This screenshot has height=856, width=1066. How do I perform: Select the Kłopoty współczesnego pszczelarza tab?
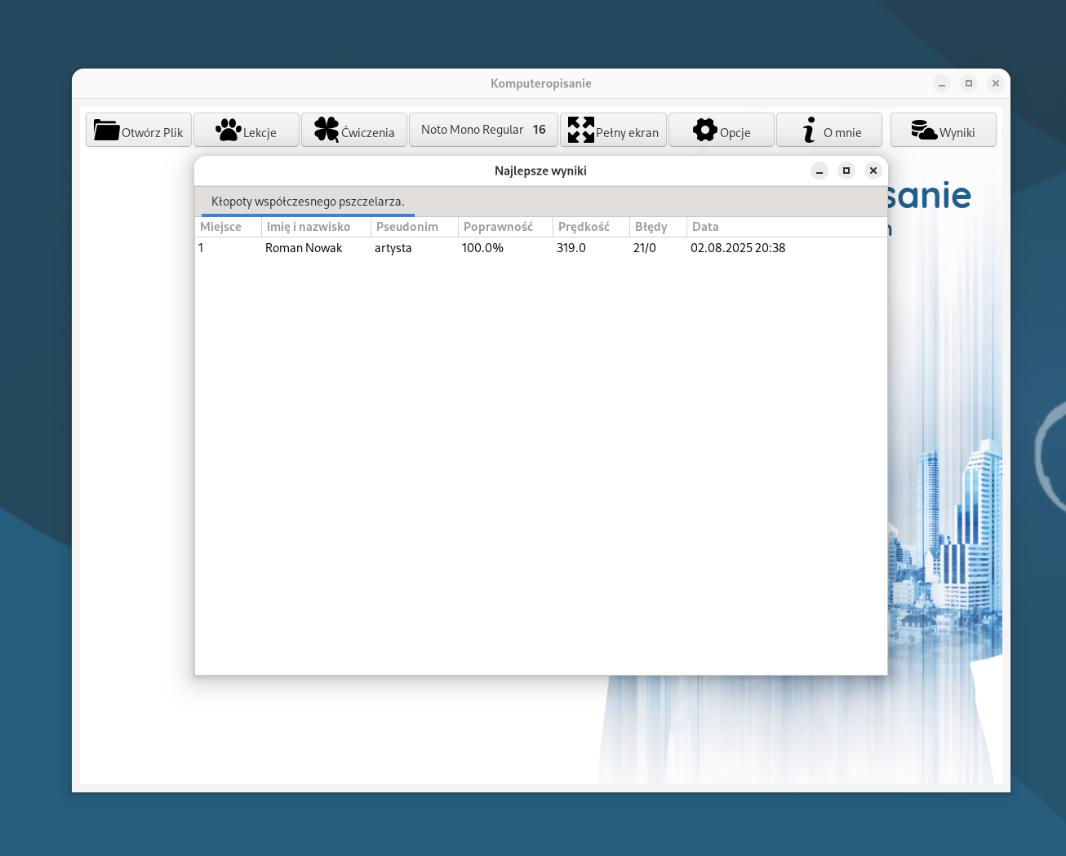tap(308, 202)
